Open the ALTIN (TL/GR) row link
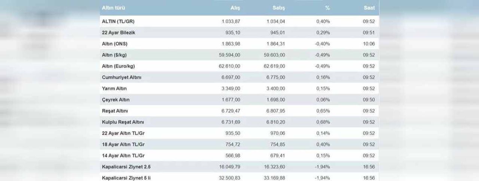The image size is (479, 181). 118,21
